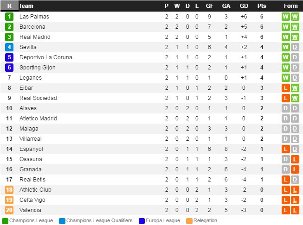Click the rank 1 badge for Las Palmas
The width and height of the screenshot is (303, 225).
point(9,17)
